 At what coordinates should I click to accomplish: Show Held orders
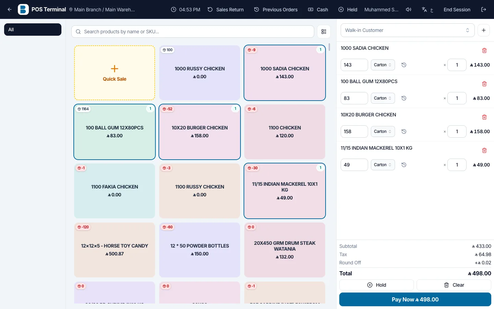pyautogui.click(x=348, y=10)
